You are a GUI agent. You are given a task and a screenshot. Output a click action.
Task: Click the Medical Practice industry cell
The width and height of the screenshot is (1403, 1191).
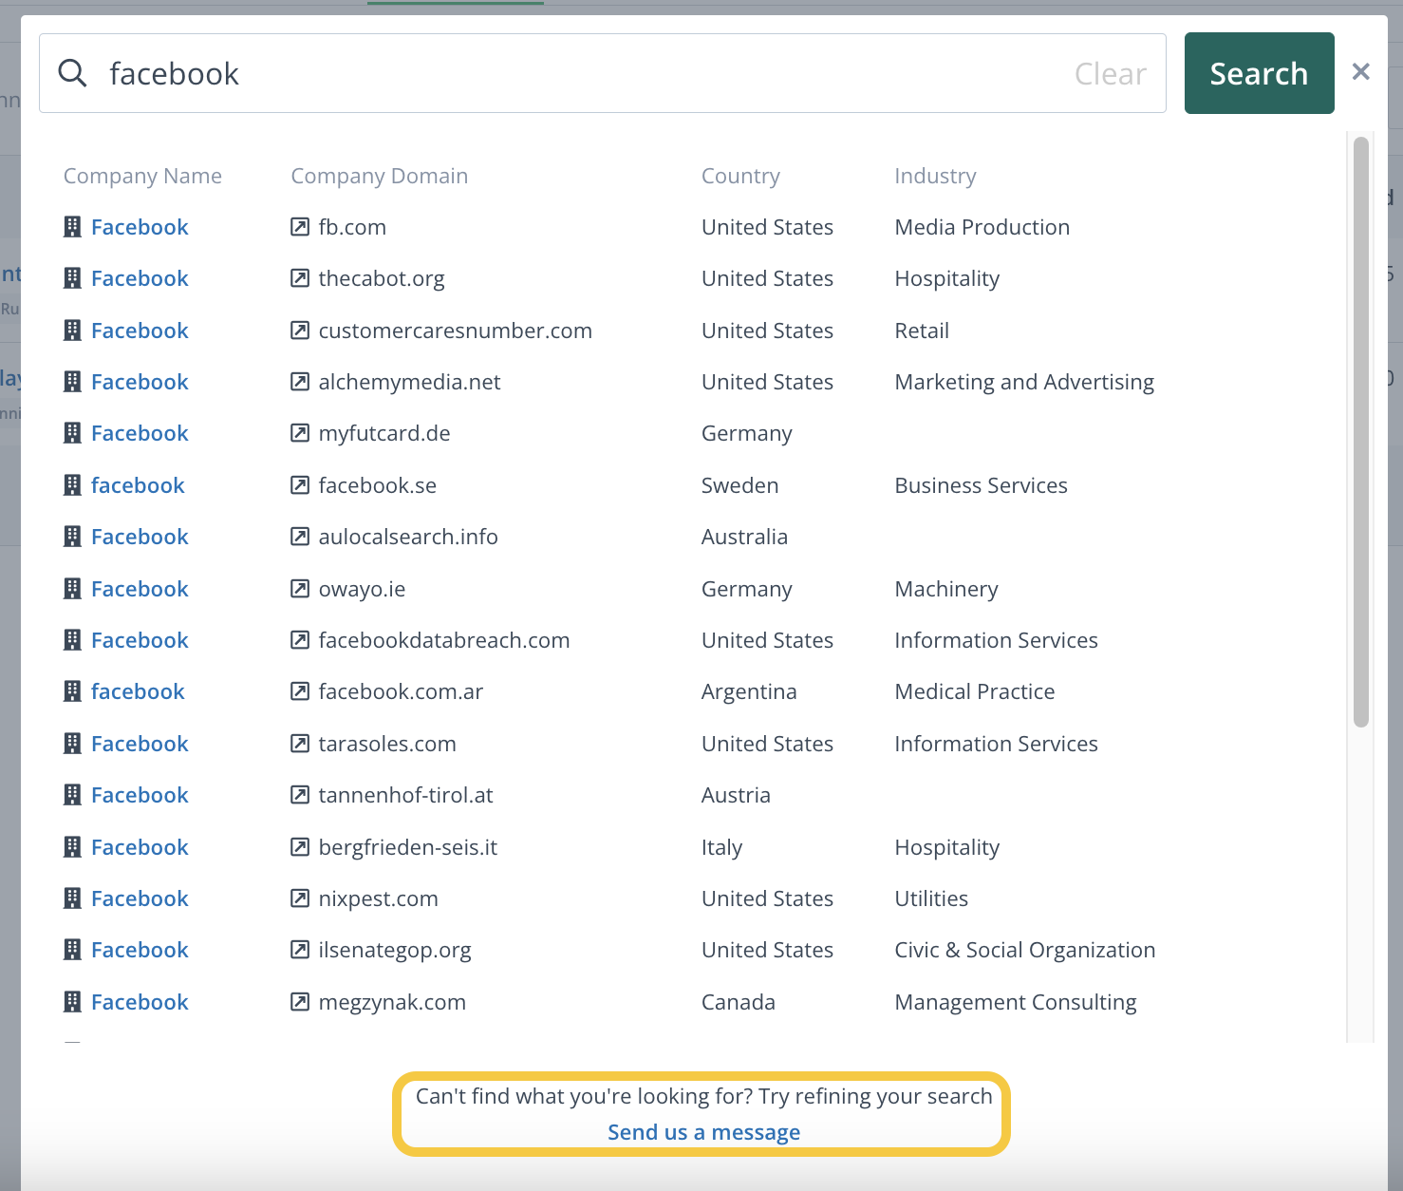975,691
